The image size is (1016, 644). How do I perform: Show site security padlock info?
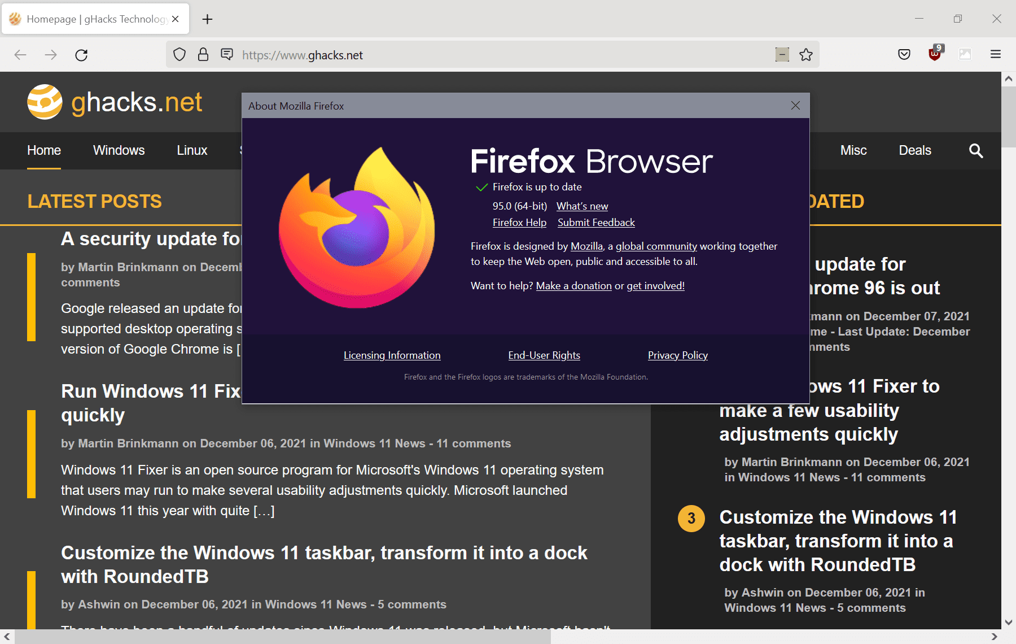pos(203,55)
